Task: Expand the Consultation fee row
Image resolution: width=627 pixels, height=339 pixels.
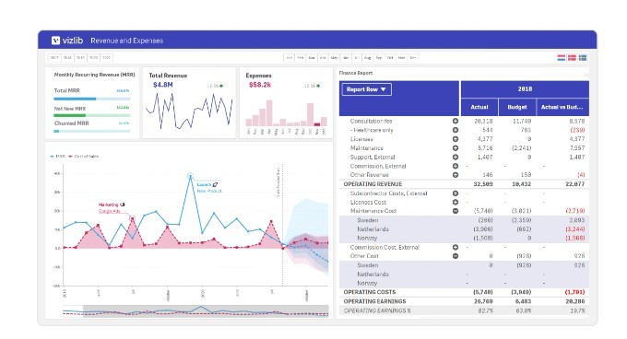Action: tap(455, 121)
